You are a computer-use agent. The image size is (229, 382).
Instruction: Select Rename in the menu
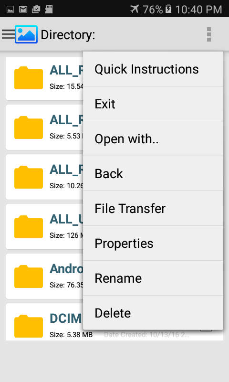coord(153,278)
